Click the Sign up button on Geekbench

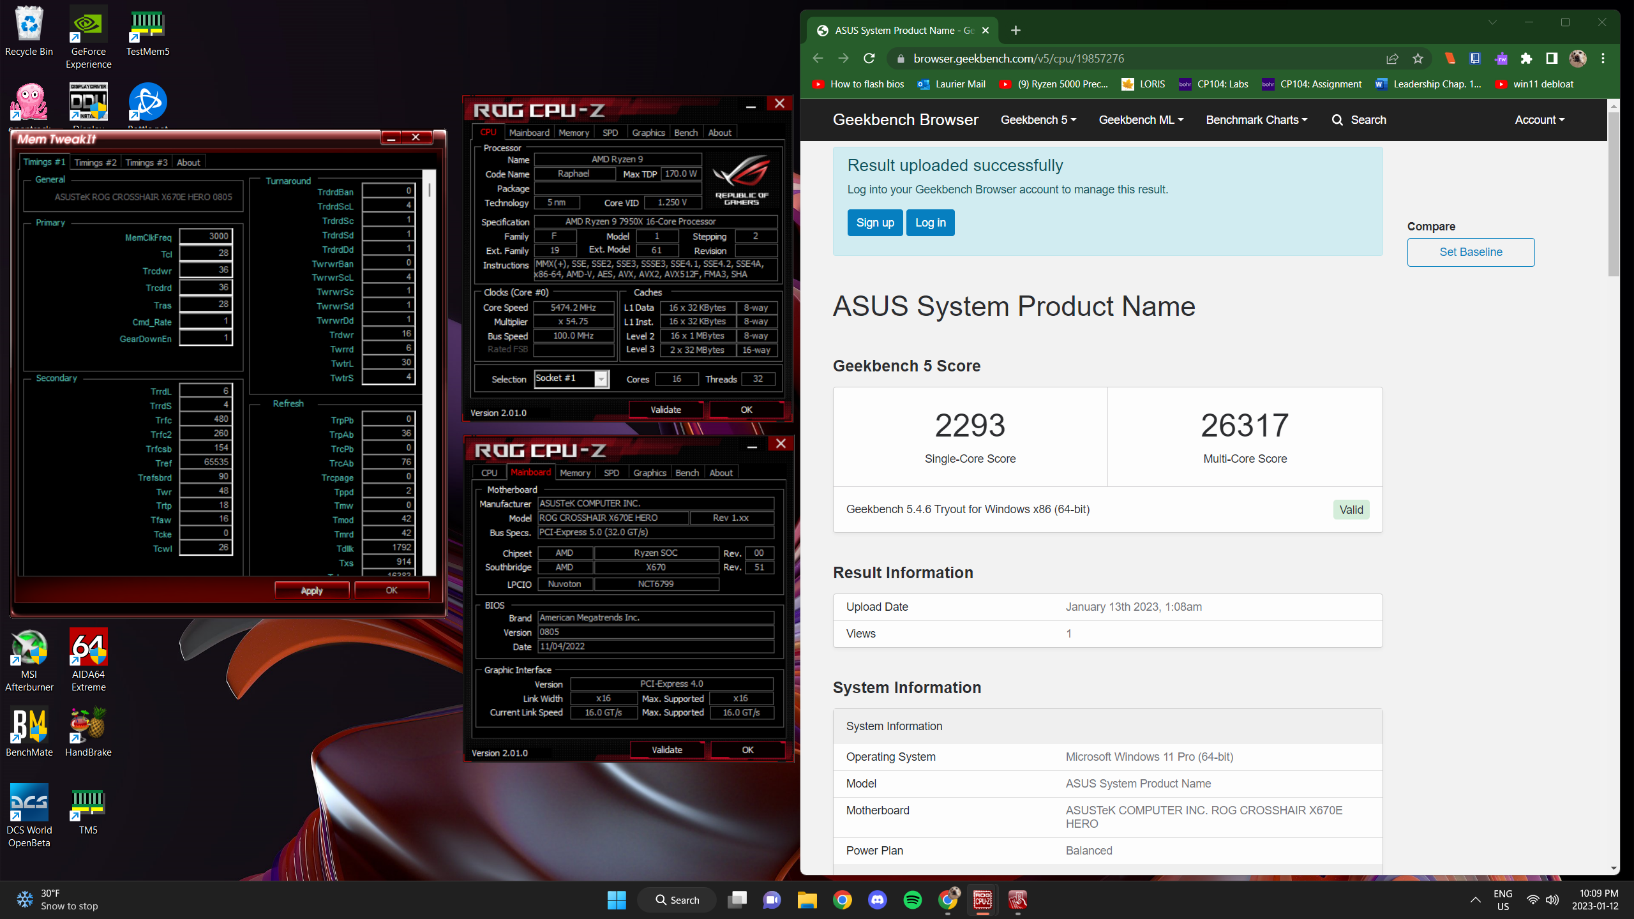pyautogui.click(x=875, y=223)
